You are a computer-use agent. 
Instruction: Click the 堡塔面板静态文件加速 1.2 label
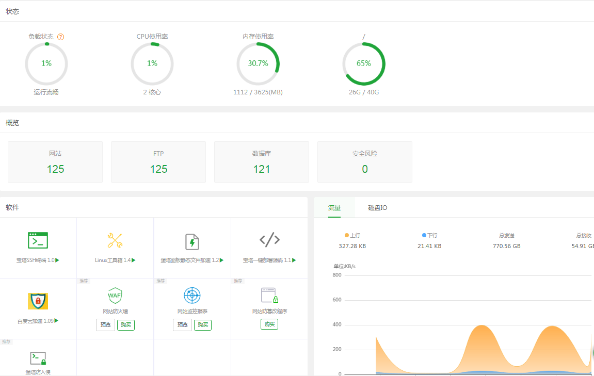pos(190,260)
